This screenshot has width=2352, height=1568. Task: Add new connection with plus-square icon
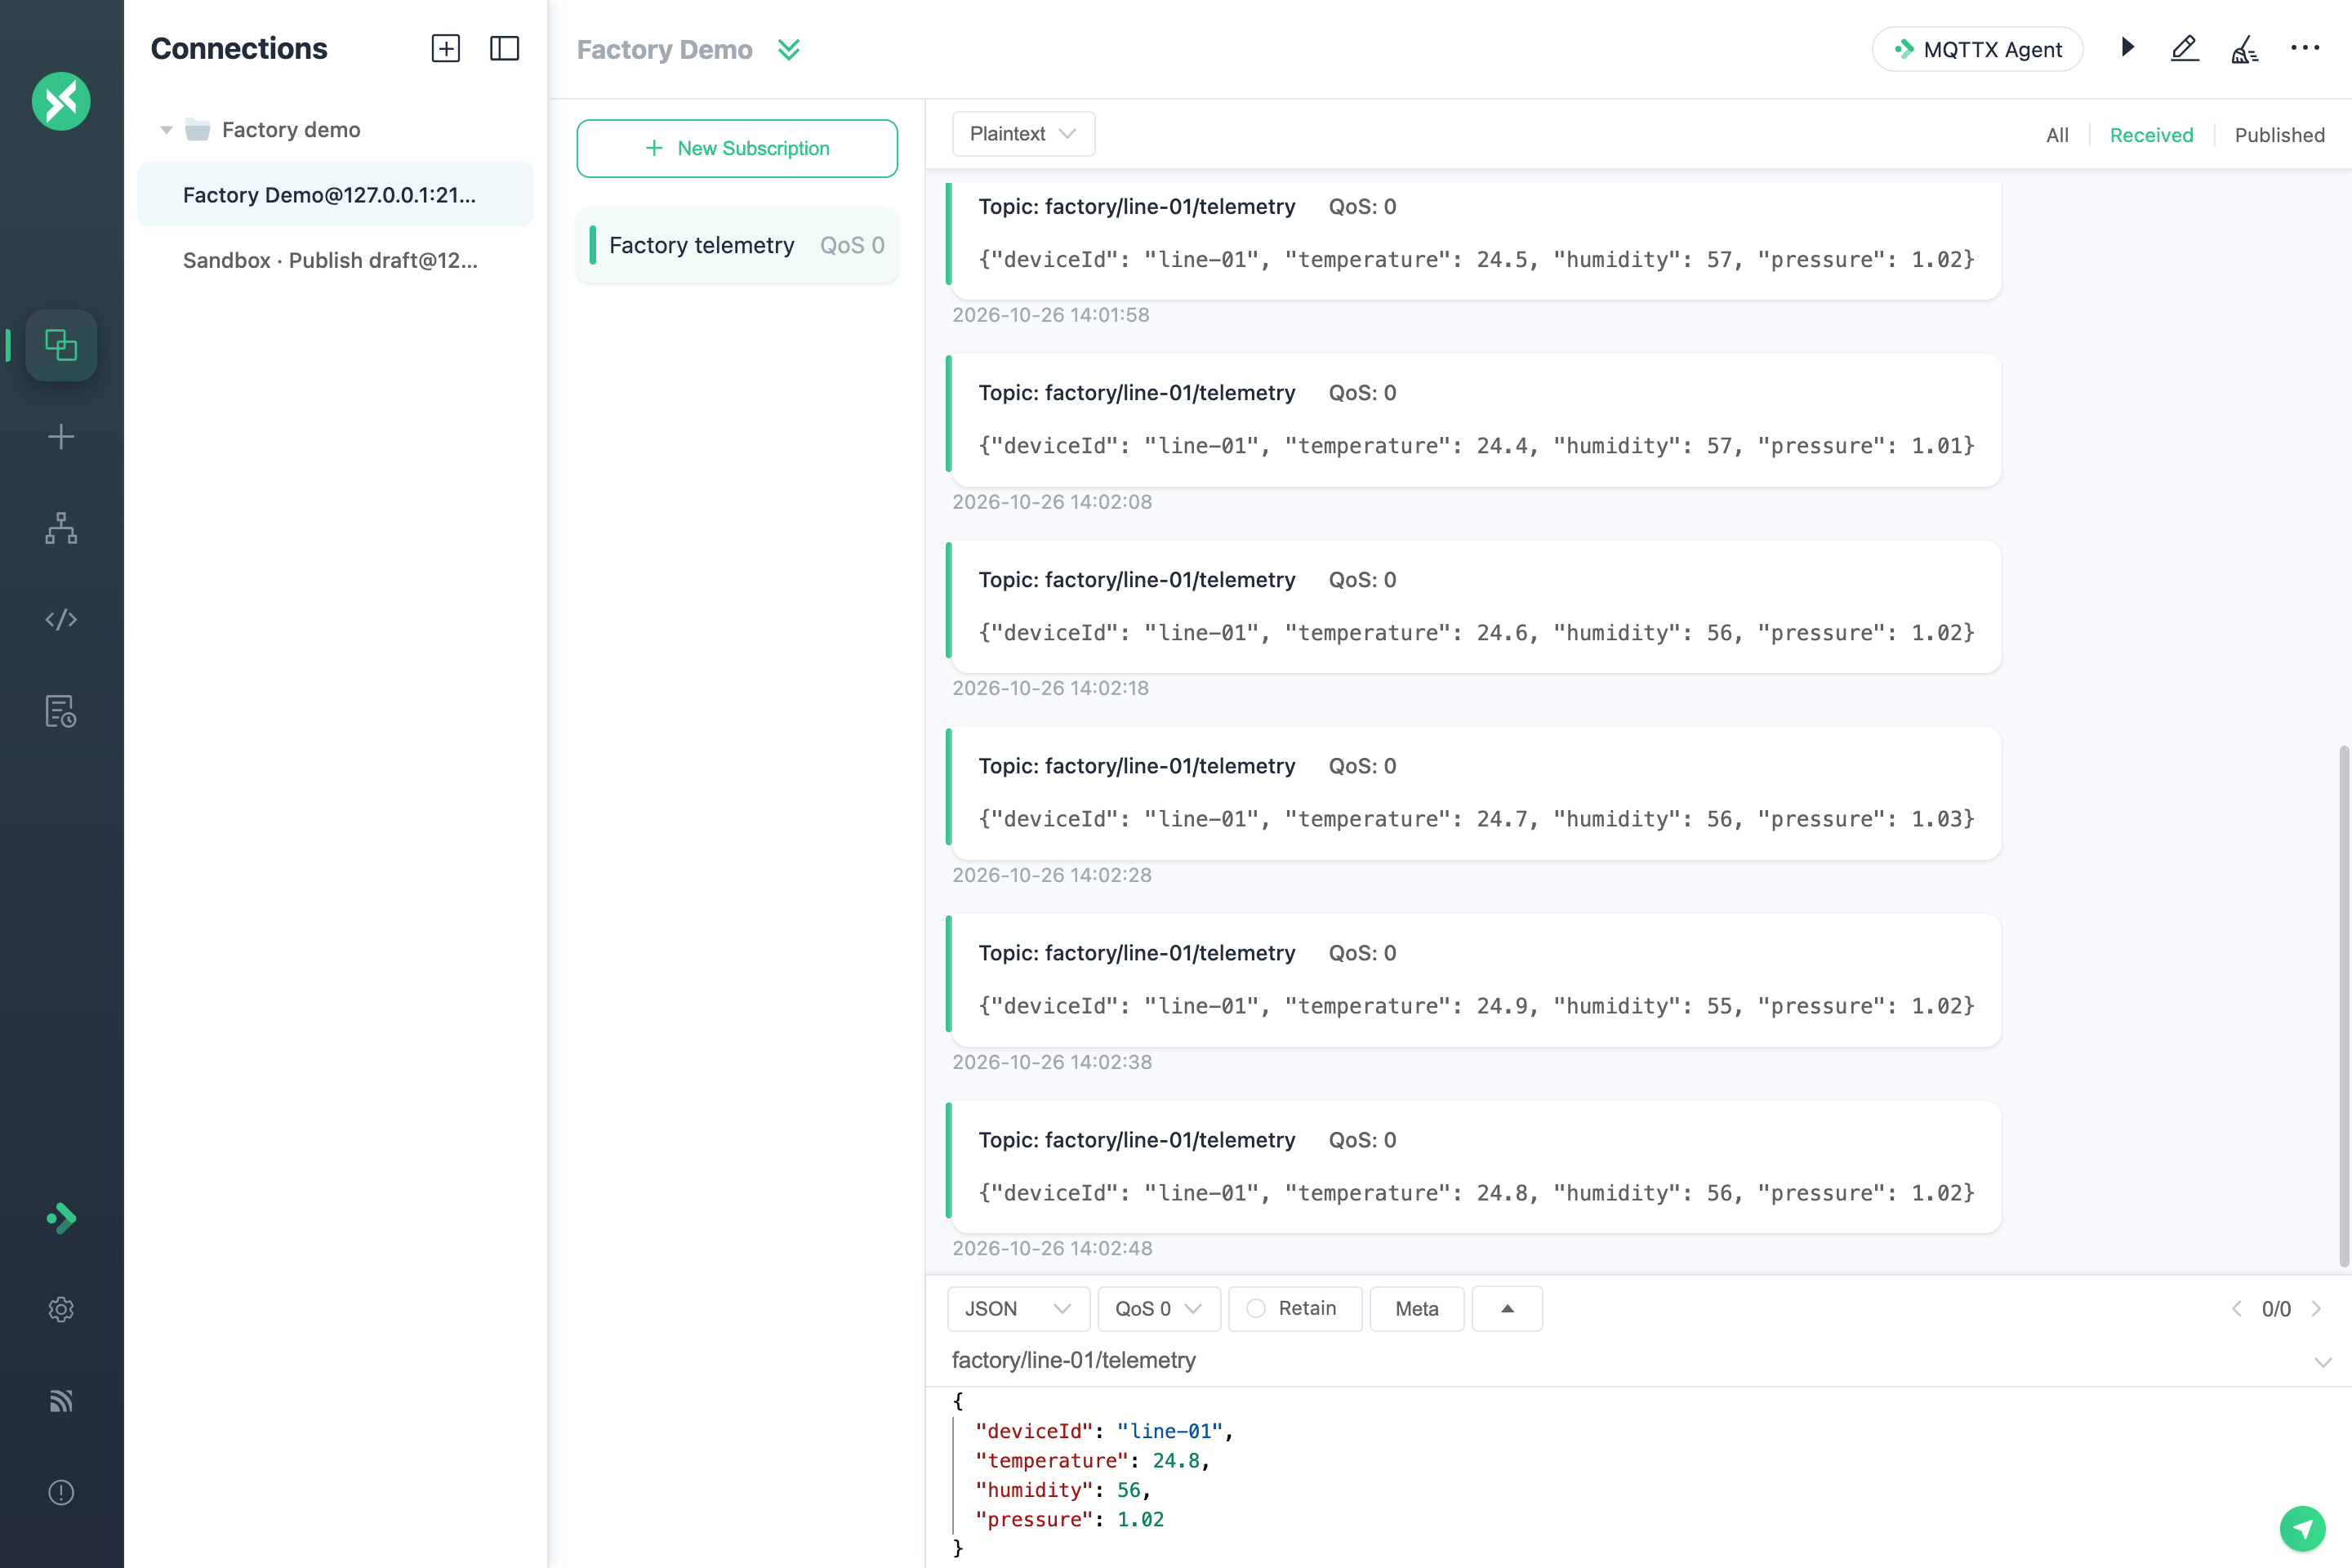click(x=446, y=48)
